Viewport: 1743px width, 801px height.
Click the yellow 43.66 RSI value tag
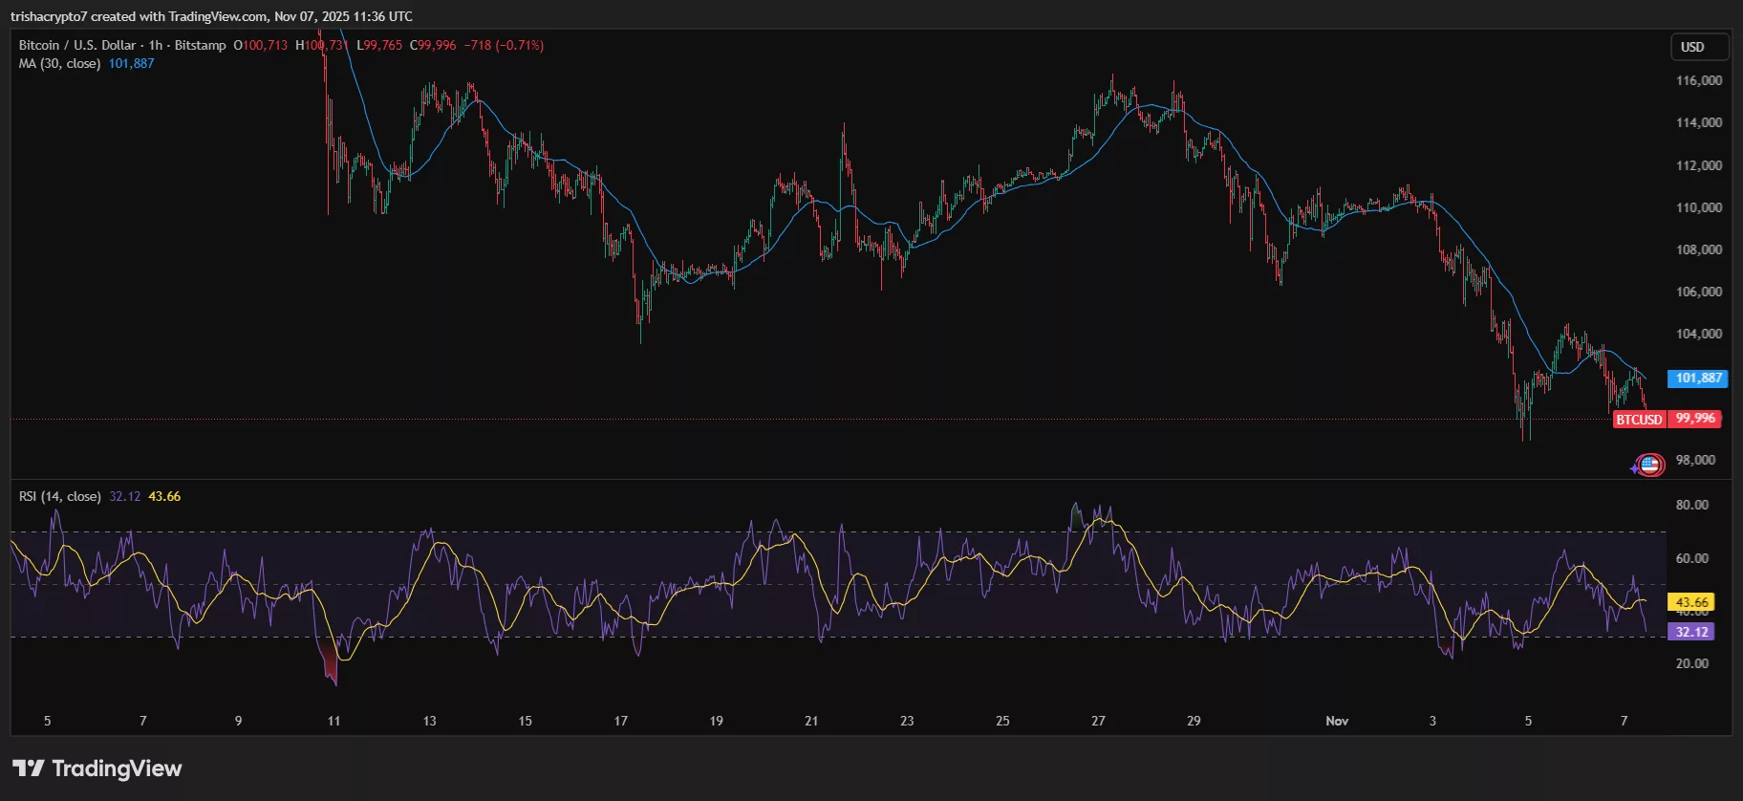pos(1690,602)
